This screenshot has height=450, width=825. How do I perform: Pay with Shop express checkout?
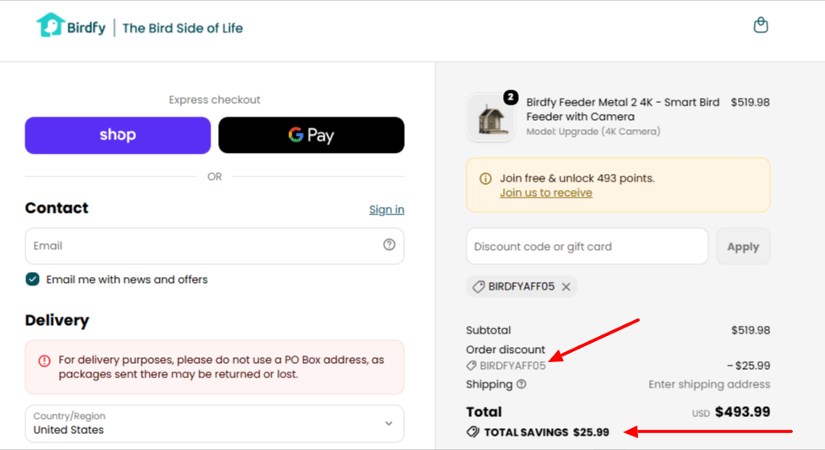117,135
